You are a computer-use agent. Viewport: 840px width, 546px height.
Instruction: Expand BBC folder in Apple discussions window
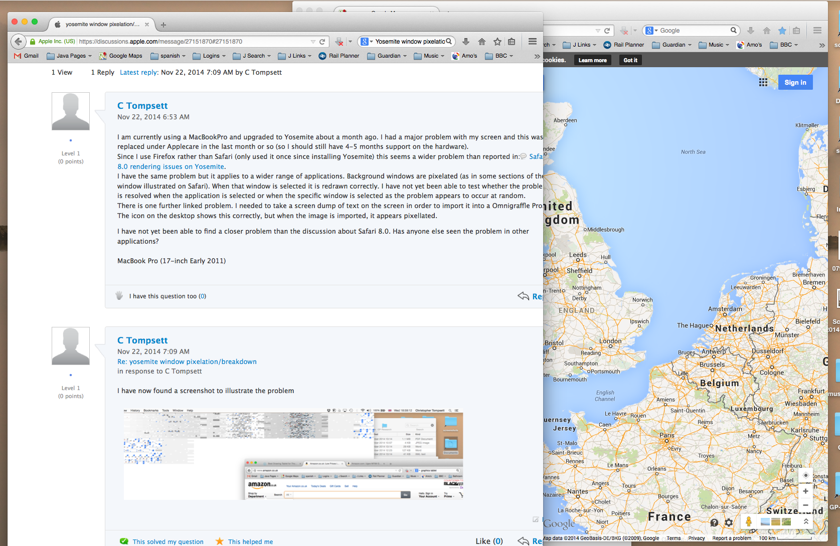[499, 56]
